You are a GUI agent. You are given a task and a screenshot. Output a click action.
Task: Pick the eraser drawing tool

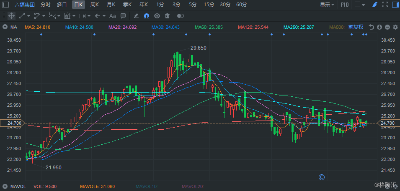(x=136, y=16)
